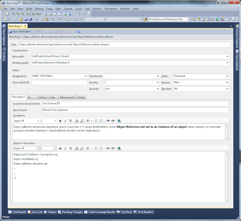Open the Functional dropdown
Viewport: 241px width, 221px height.
(158, 76)
